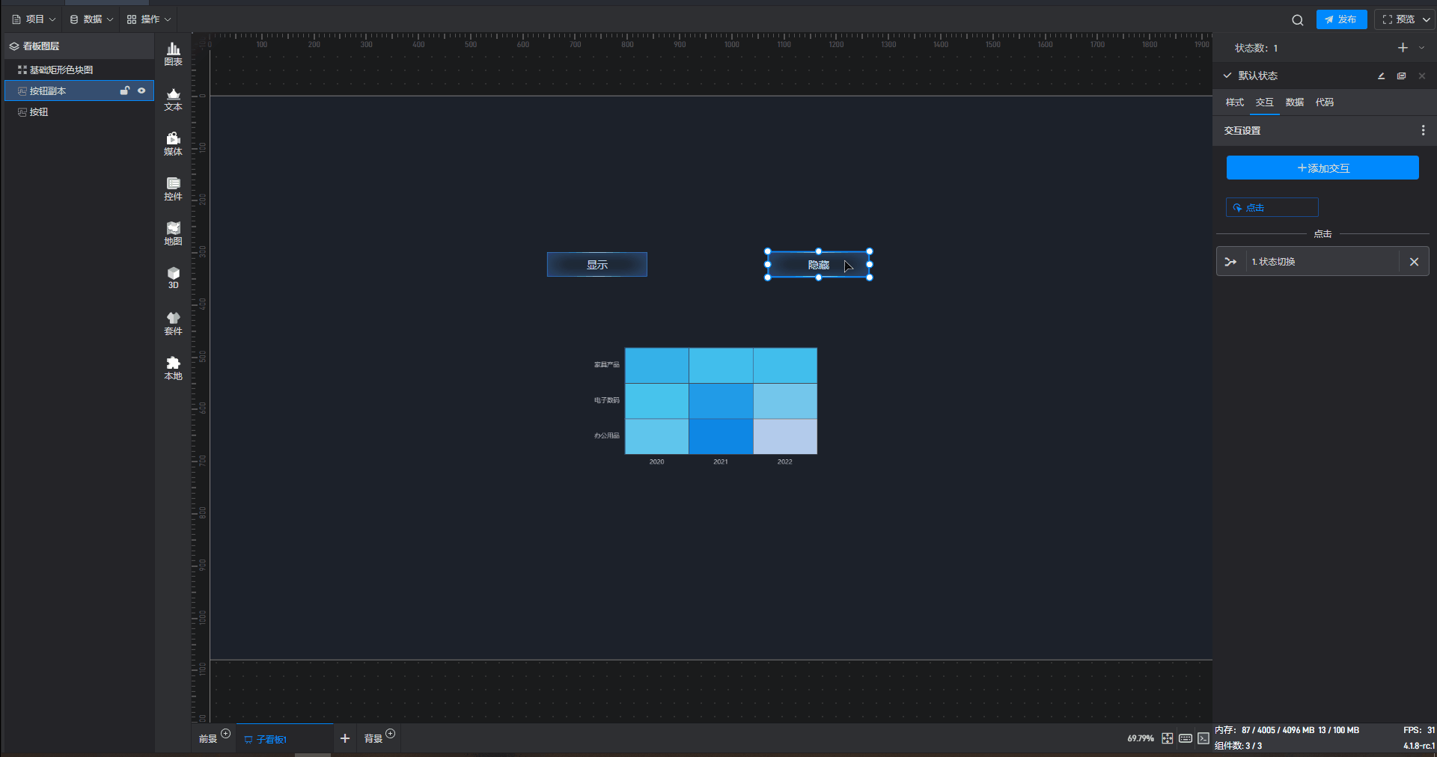Screen dimensions: 1437x757
Task: Click the darkest blue heatmap cell
Action: (x=721, y=436)
